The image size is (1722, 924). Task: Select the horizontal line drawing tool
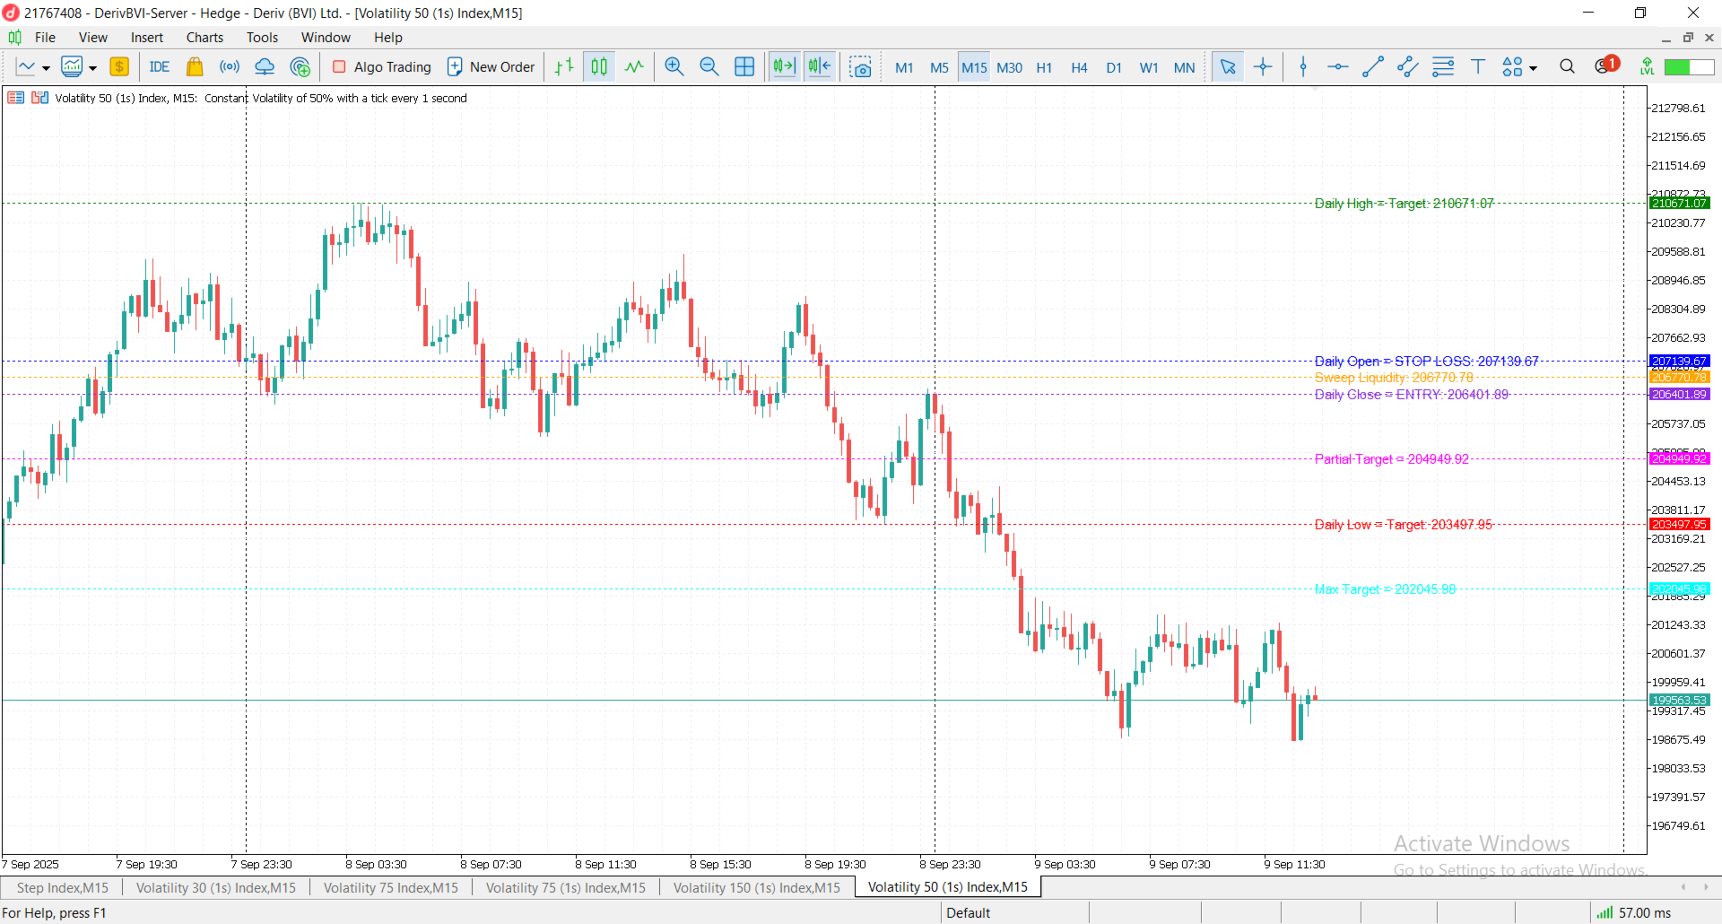(x=1338, y=67)
